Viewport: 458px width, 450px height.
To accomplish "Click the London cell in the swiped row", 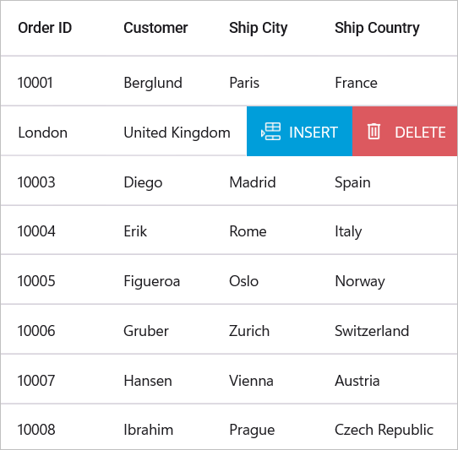I will 42,133.
